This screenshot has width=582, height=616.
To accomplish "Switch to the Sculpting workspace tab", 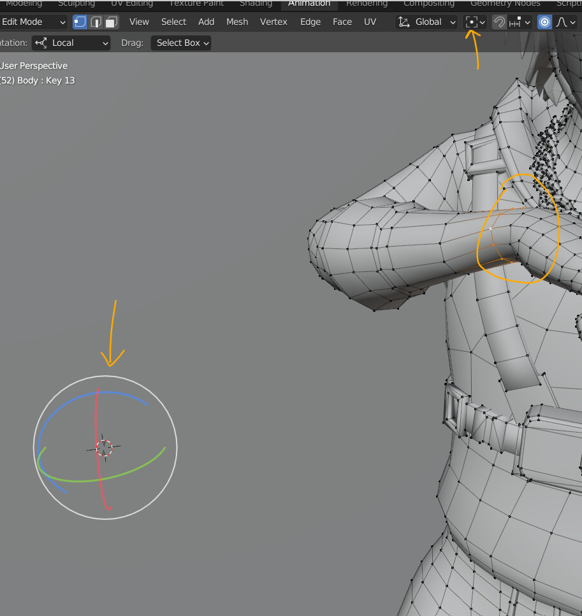I will tap(76, 4).
